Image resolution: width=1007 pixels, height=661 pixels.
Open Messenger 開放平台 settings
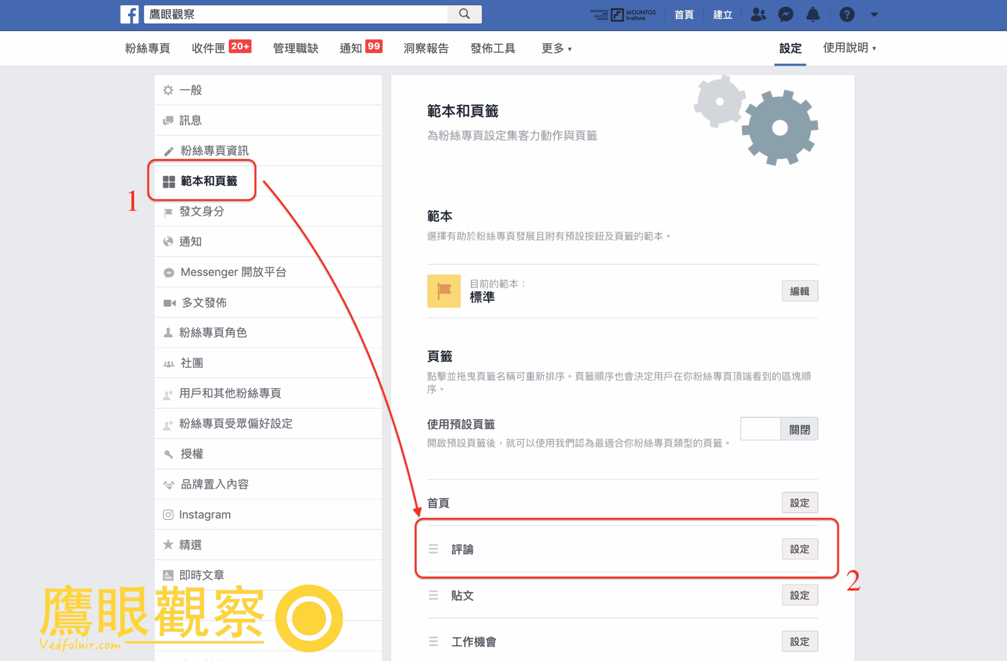pyautogui.click(x=268, y=272)
